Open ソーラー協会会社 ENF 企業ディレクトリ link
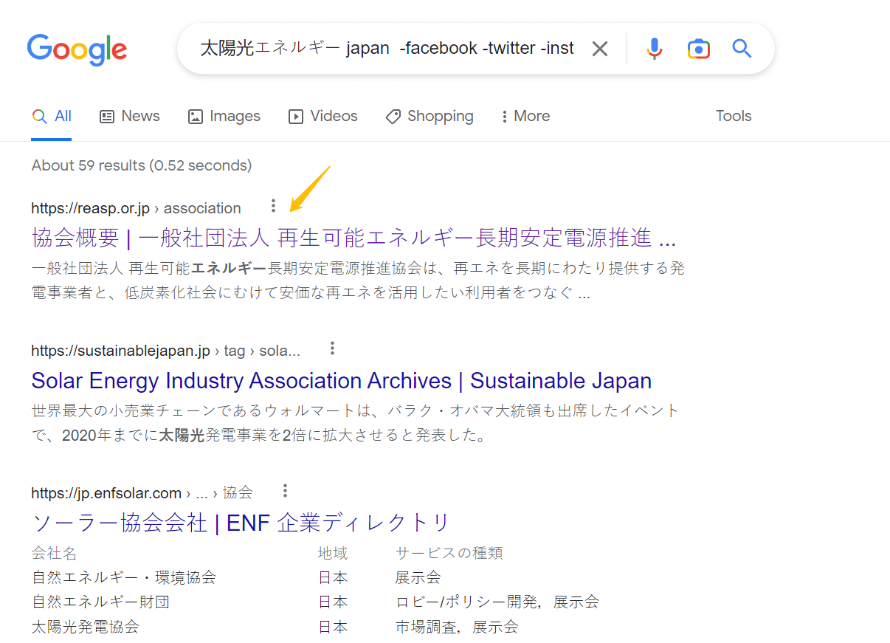890x643 pixels. (x=241, y=523)
